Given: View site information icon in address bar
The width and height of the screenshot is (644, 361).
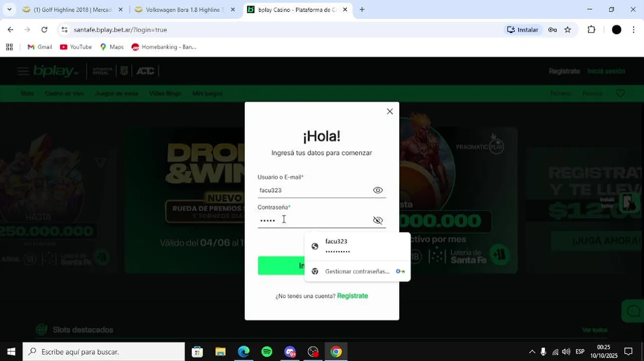Looking at the screenshot, I should pyautogui.click(x=64, y=30).
